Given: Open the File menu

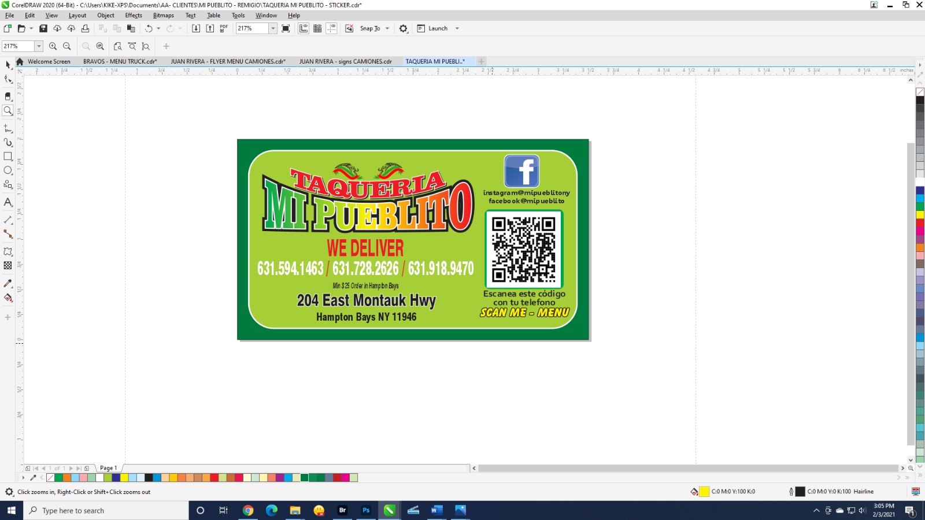Looking at the screenshot, I should (x=9, y=16).
